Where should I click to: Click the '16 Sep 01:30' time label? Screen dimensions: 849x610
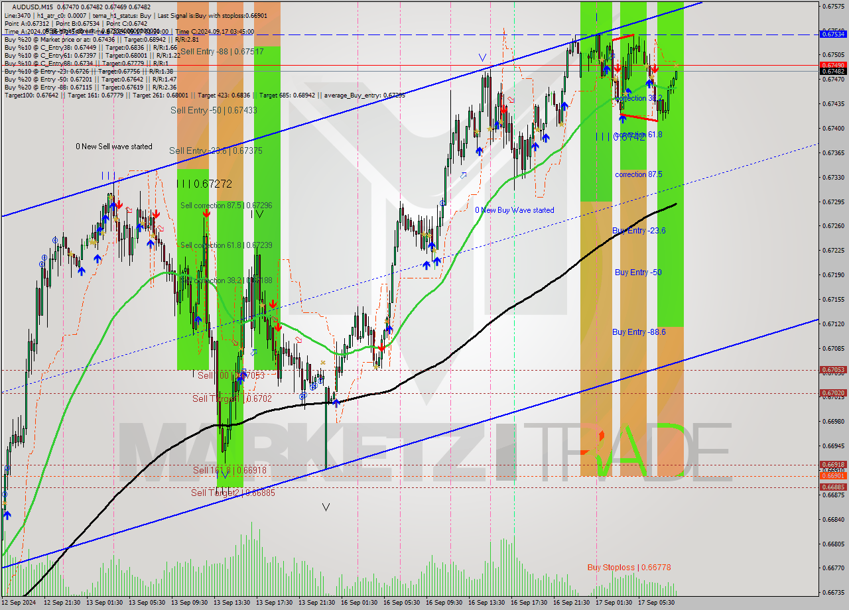click(x=360, y=603)
